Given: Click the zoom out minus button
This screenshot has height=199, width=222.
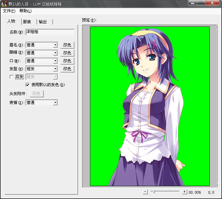Looking at the screenshot, I should point(145,192).
